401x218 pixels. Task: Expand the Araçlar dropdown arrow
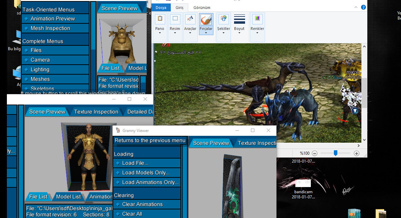point(190,33)
